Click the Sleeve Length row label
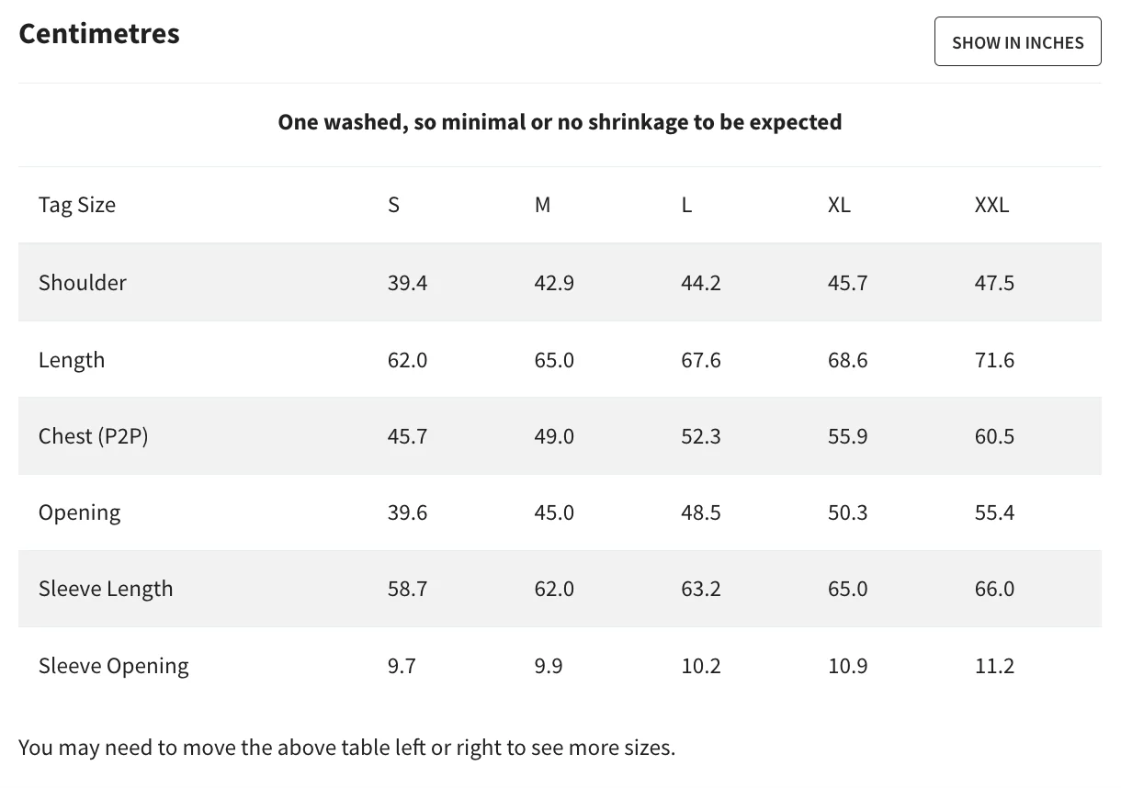Screen dimensions: 1121x788 pyautogui.click(x=106, y=589)
